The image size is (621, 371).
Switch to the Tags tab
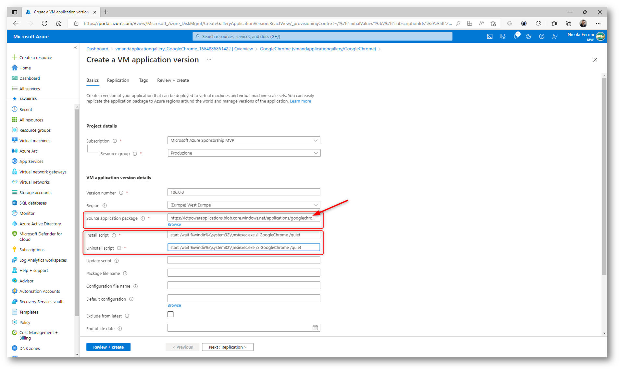click(x=143, y=80)
